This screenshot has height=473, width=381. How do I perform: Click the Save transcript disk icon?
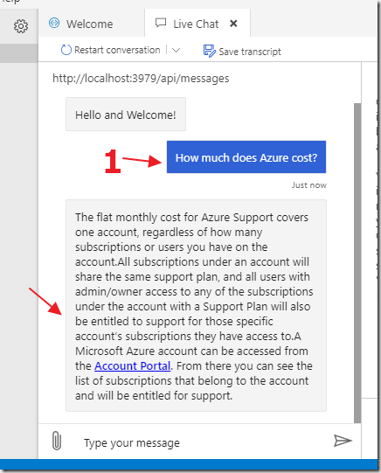(x=210, y=51)
